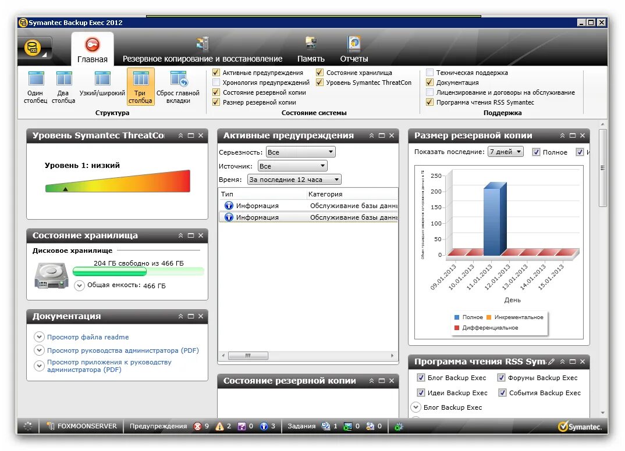Open the Память tab
The height and width of the screenshot is (451, 625).
tap(311, 50)
